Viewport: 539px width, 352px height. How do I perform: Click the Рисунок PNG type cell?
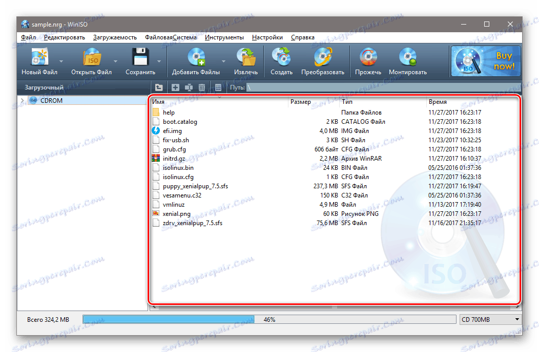[360, 213]
